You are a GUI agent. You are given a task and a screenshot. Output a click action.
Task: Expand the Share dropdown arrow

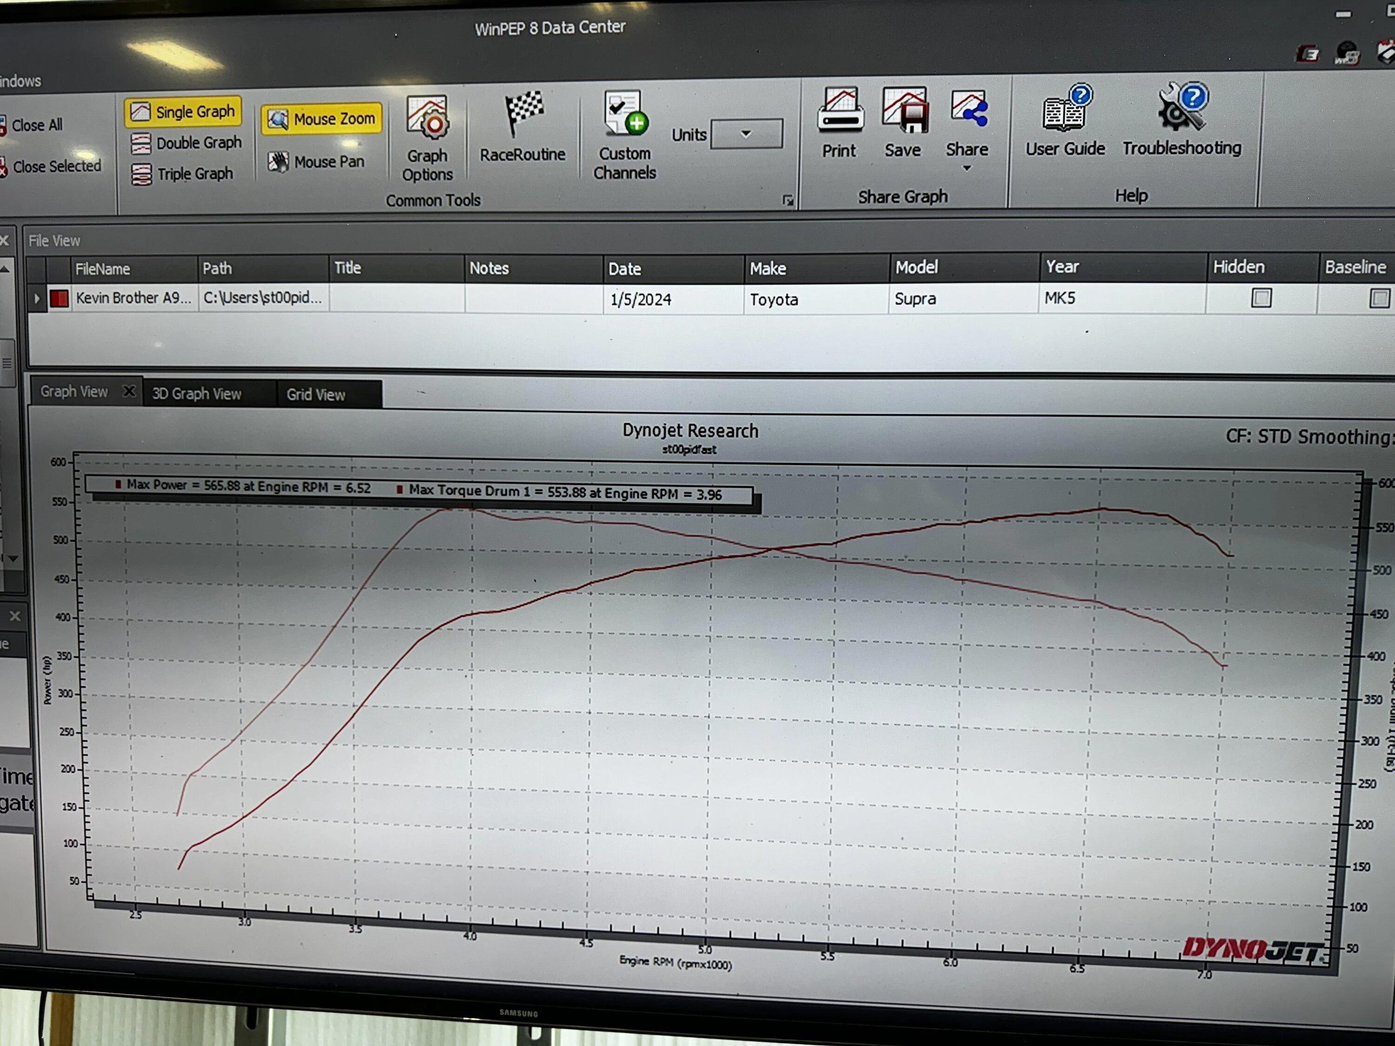[967, 168]
